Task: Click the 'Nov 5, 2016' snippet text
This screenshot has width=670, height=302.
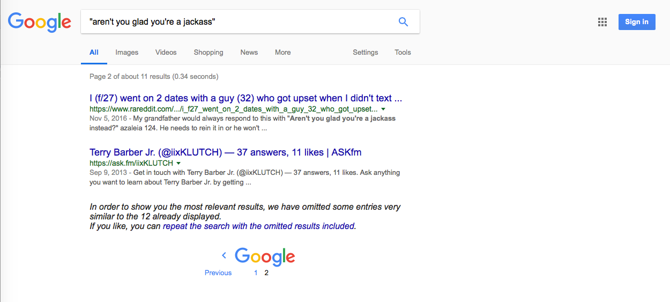Action: click(x=109, y=119)
